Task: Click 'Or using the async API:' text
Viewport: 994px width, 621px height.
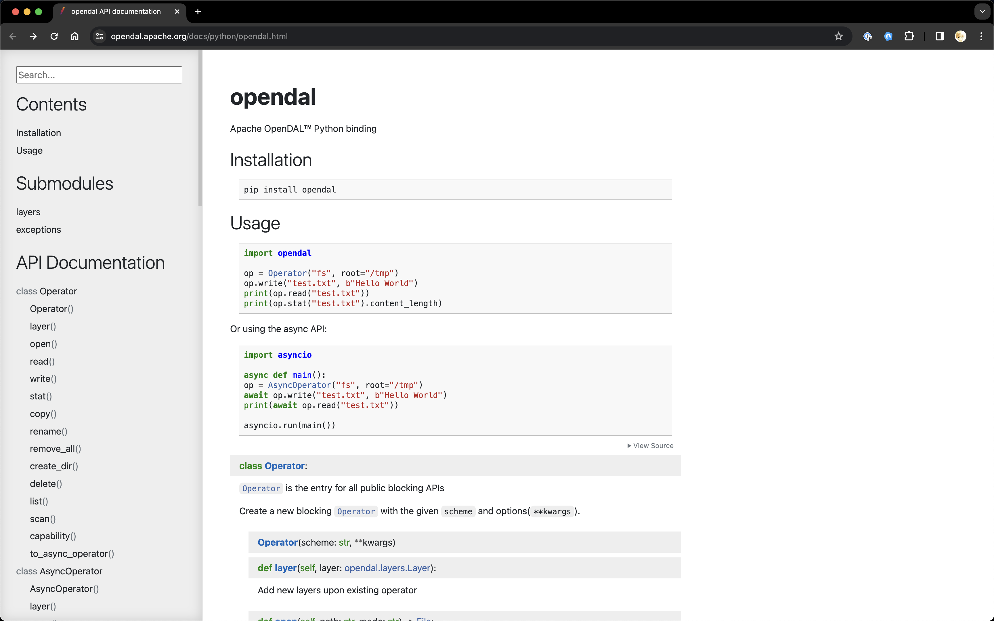Action: [x=278, y=329]
